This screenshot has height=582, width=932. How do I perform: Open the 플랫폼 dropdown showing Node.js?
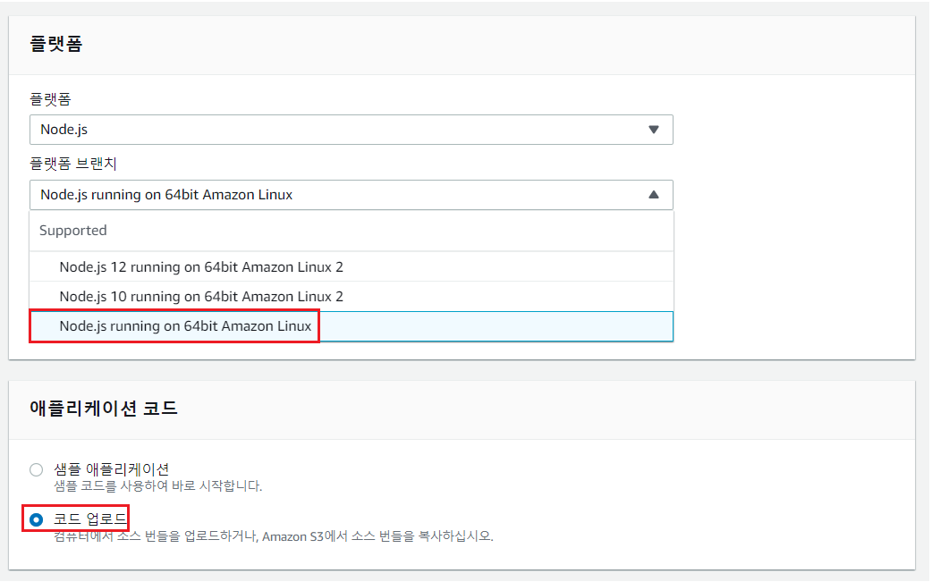pos(352,130)
